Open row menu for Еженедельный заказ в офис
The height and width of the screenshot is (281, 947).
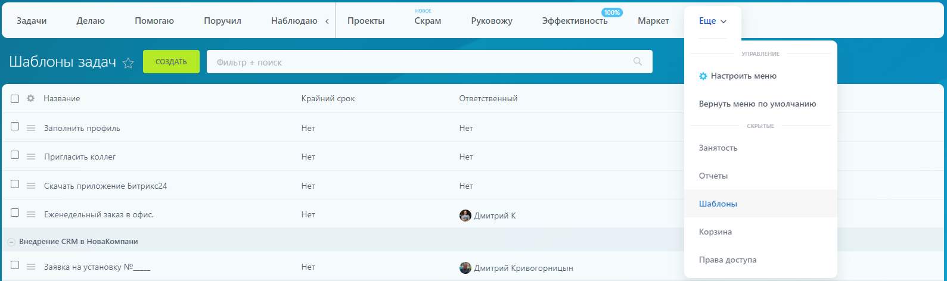31,214
